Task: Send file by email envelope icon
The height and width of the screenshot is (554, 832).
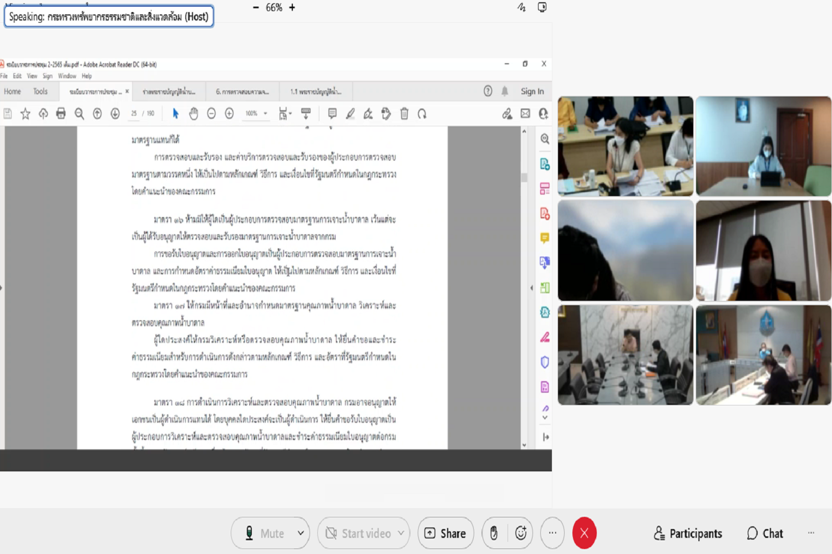Action: (x=525, y=114)
